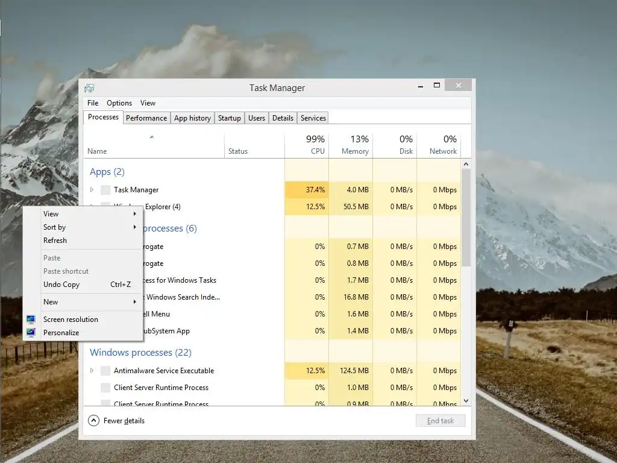
Task: Click the Apps (2) group heading
Action: 107,172
